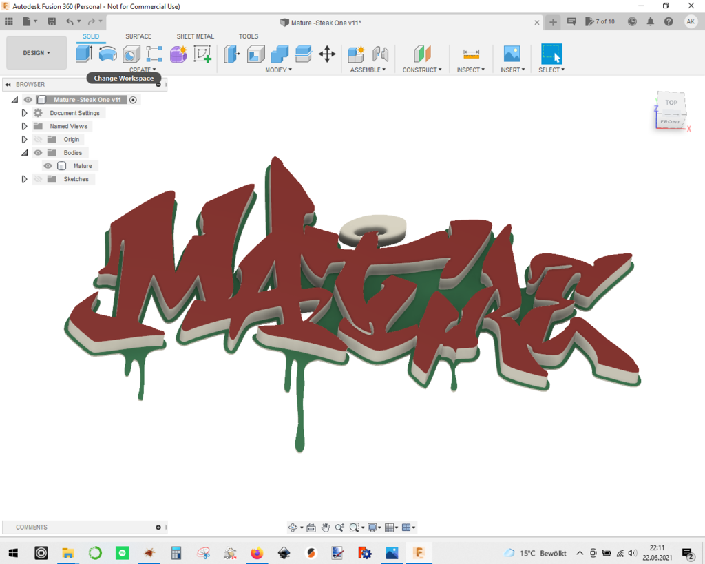Select the Revolve tool icon
The image size is (705, 564).
coord(108,54)
